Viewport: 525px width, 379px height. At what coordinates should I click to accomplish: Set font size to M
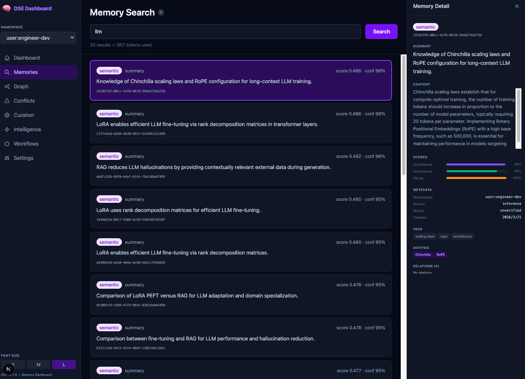click(39, 365)
